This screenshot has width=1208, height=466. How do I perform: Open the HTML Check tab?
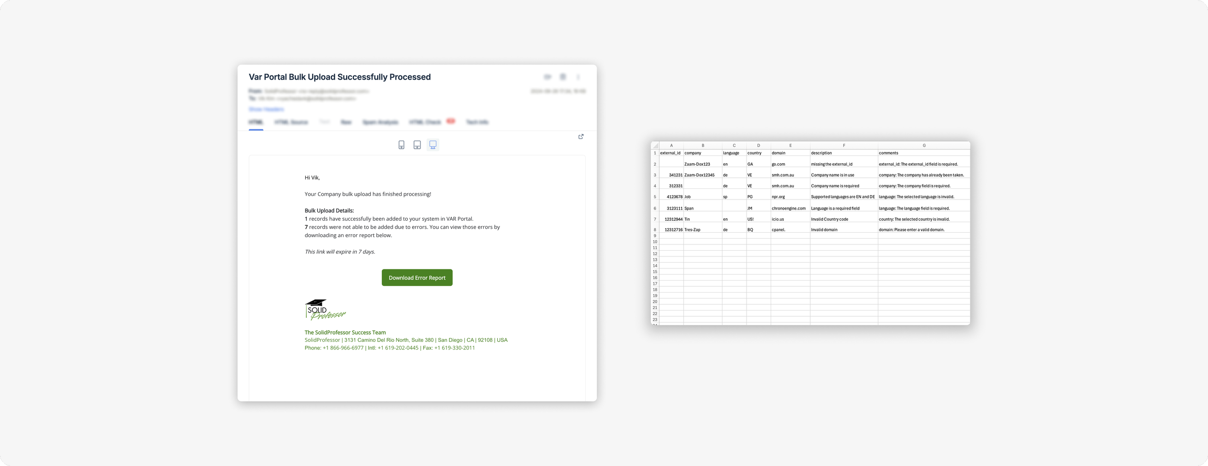point(425,122)
